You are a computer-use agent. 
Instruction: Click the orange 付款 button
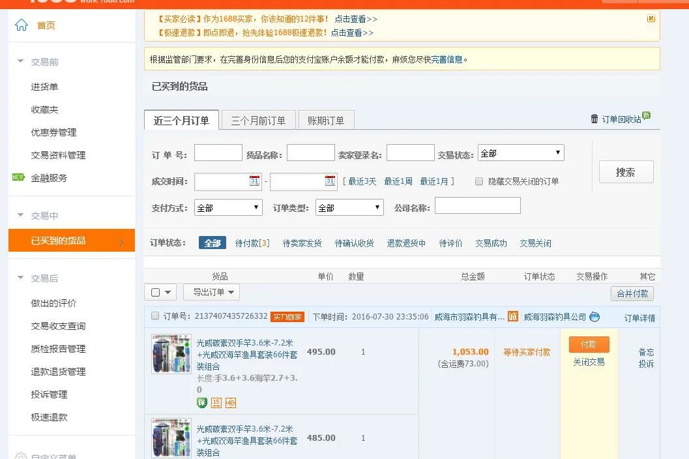pyautogui.click(x=589, y=344)
